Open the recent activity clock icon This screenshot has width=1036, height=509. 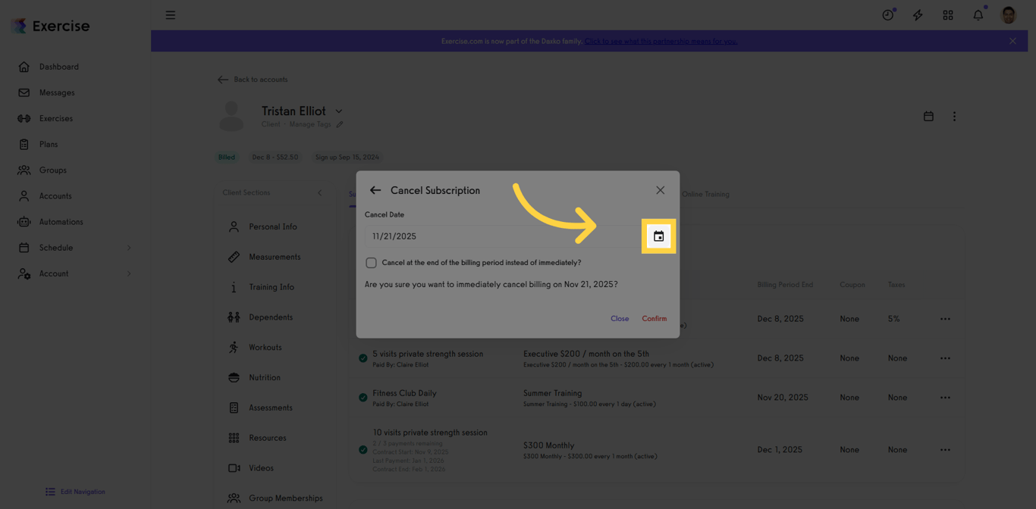887,14
